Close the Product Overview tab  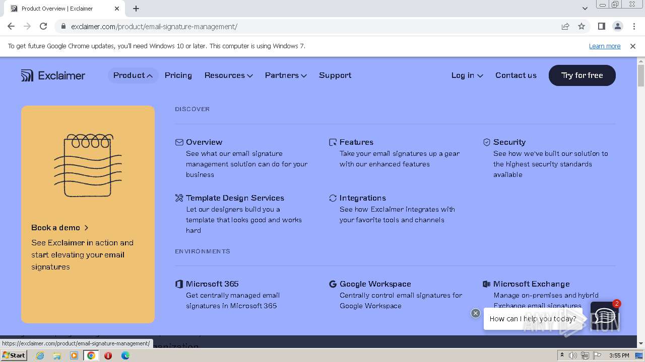tap(117, 9)
